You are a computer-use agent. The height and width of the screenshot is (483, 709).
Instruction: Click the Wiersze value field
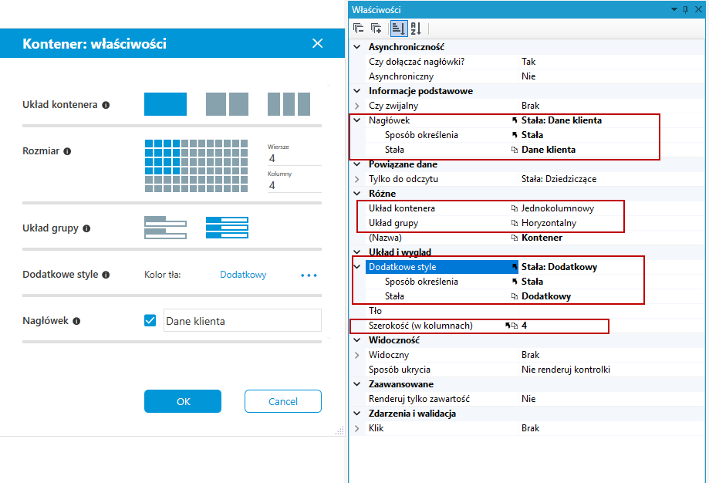click(x=294, y=158)
